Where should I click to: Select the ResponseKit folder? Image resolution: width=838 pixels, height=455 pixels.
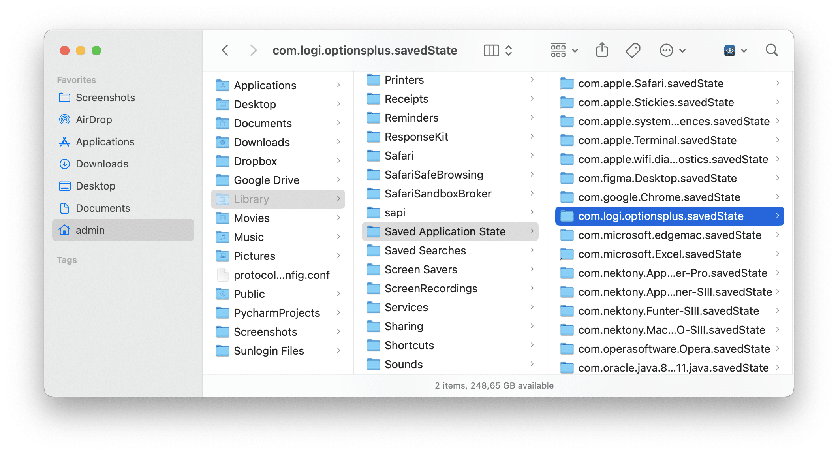click(450, 137)
